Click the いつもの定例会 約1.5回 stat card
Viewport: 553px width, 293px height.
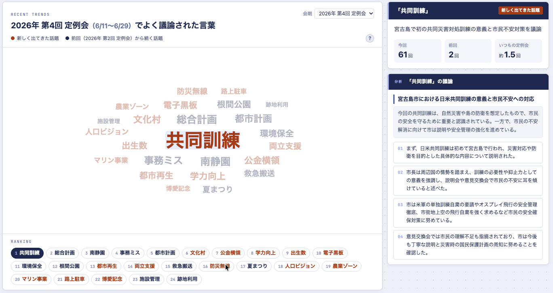(518, 51)
